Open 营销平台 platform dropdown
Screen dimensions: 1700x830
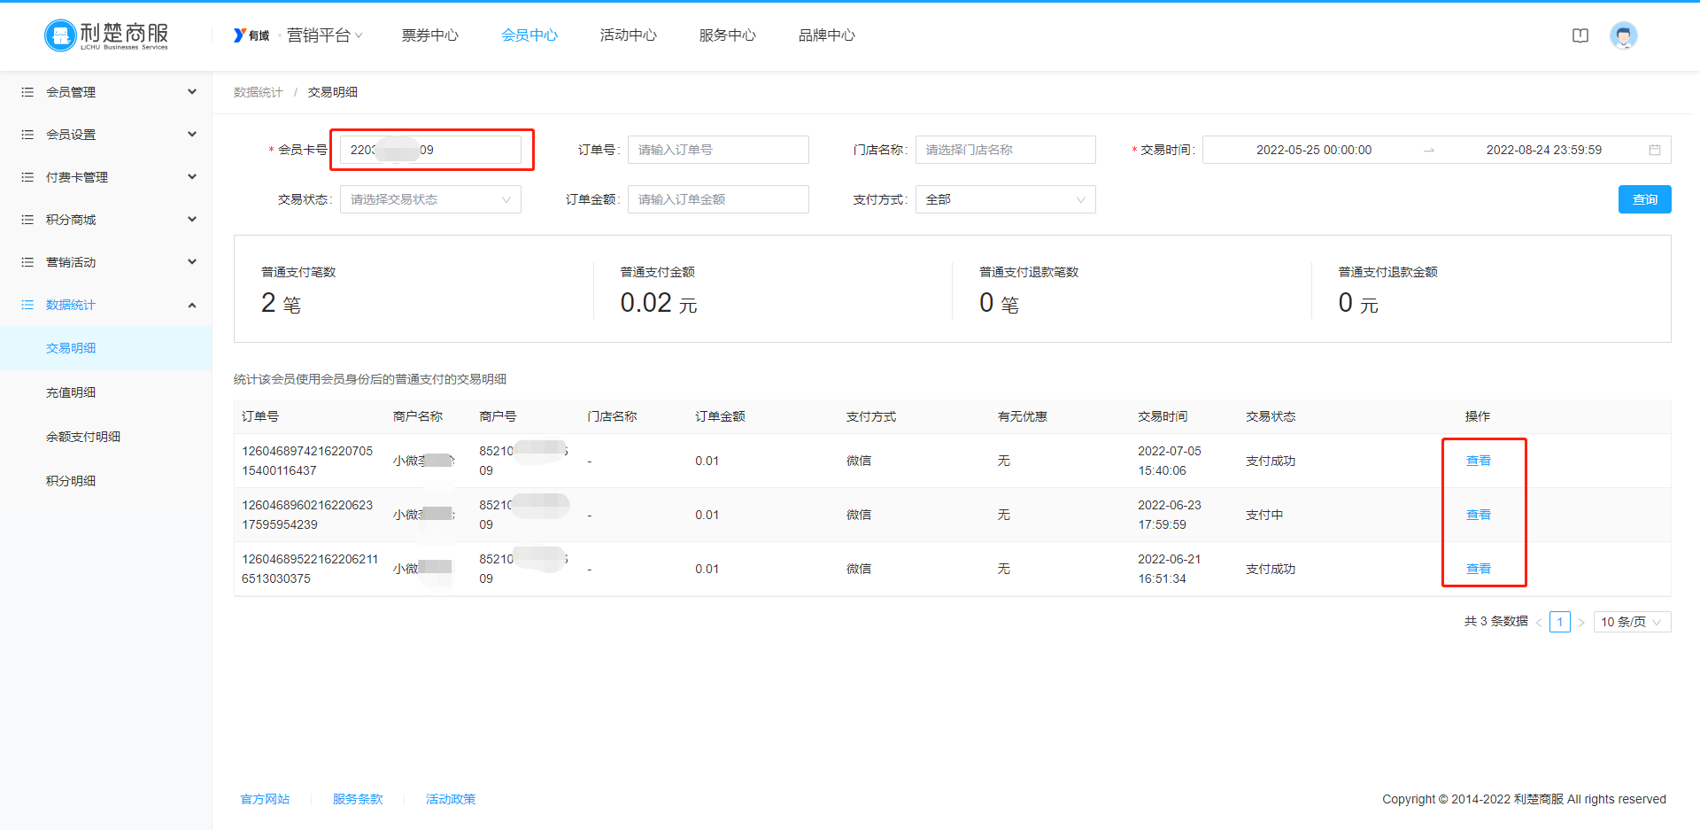pos(324,35)
